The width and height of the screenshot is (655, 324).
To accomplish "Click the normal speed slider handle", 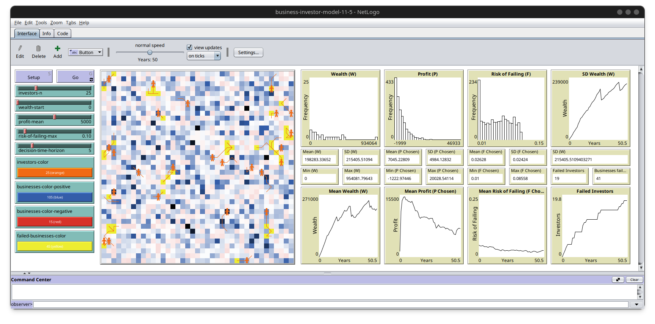I will [x=150, y=53].
